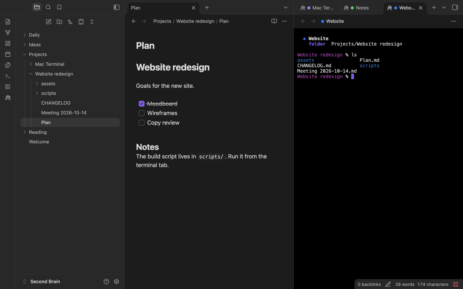The height and width of the screenshot is (289, 463).
Task: Open the bookmarks panel icon
Action: pyautogui.click(x=59, y=7)
